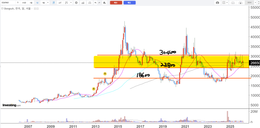This screenshot has height=128, width=260.
Task: Click the 026960 symbol input field
Action: point(8,3)
